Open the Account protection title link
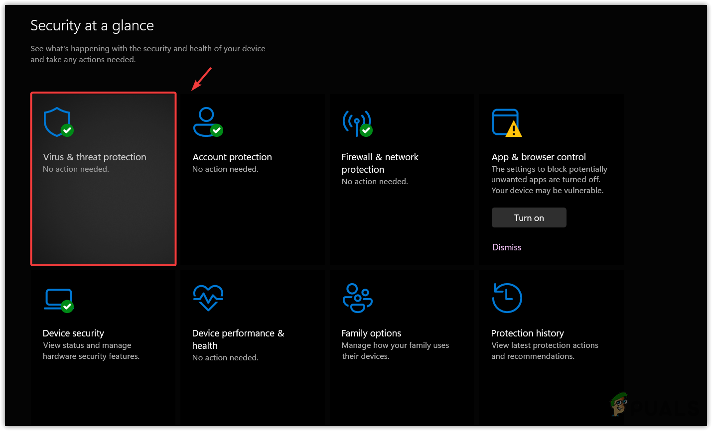Image resolution: width=712 pixels, height=431 pixels. tap(232, 157)
